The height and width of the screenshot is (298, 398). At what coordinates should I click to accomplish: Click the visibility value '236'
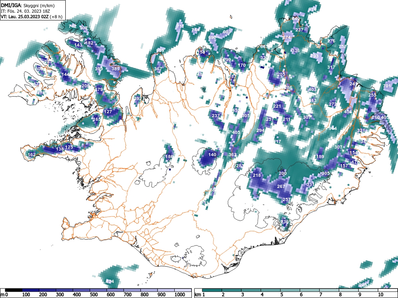coord(285,222)
